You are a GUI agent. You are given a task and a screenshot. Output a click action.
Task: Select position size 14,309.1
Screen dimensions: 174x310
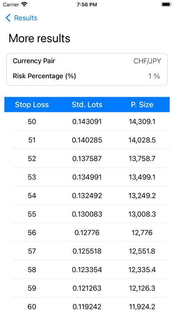pyautogui.click(x=142, y=122)
